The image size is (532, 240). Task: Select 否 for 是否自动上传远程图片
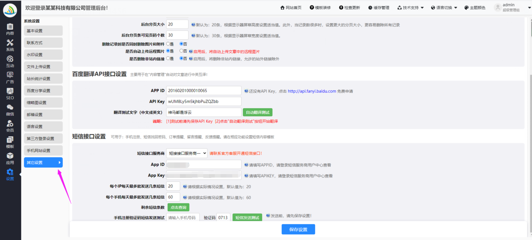pos(181,51)
